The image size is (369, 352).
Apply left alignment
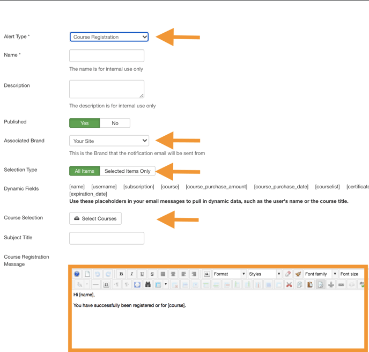pyautogui.click(x=183, y=274)
